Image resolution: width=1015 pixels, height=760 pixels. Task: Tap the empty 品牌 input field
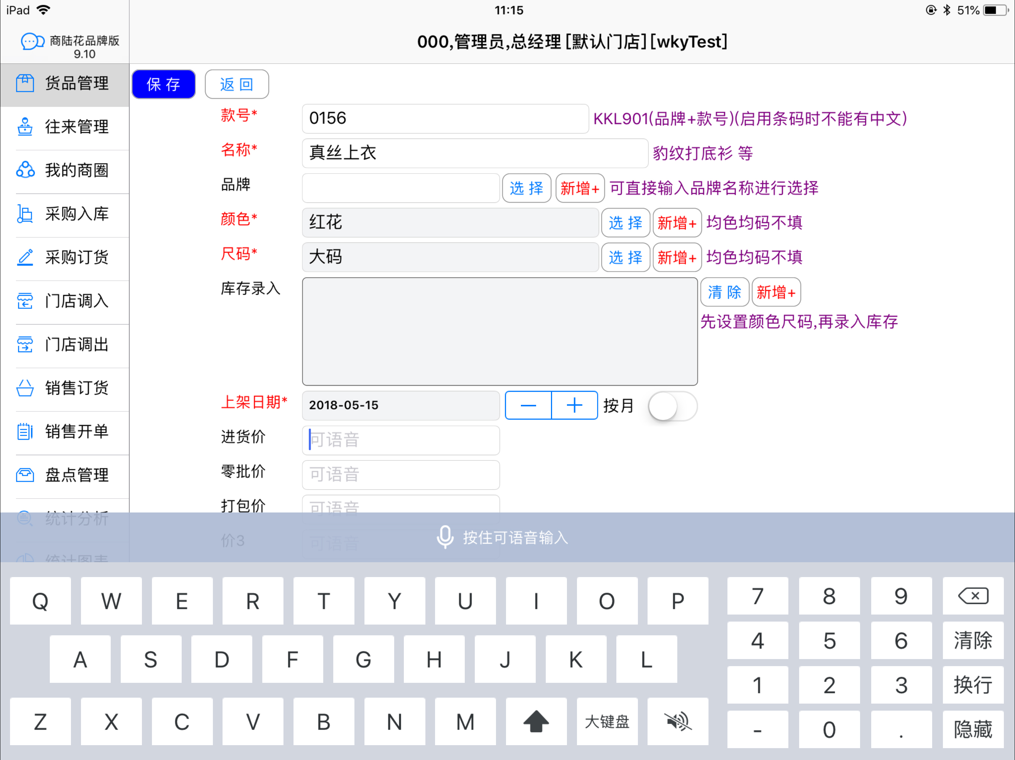tap(401, 188)
